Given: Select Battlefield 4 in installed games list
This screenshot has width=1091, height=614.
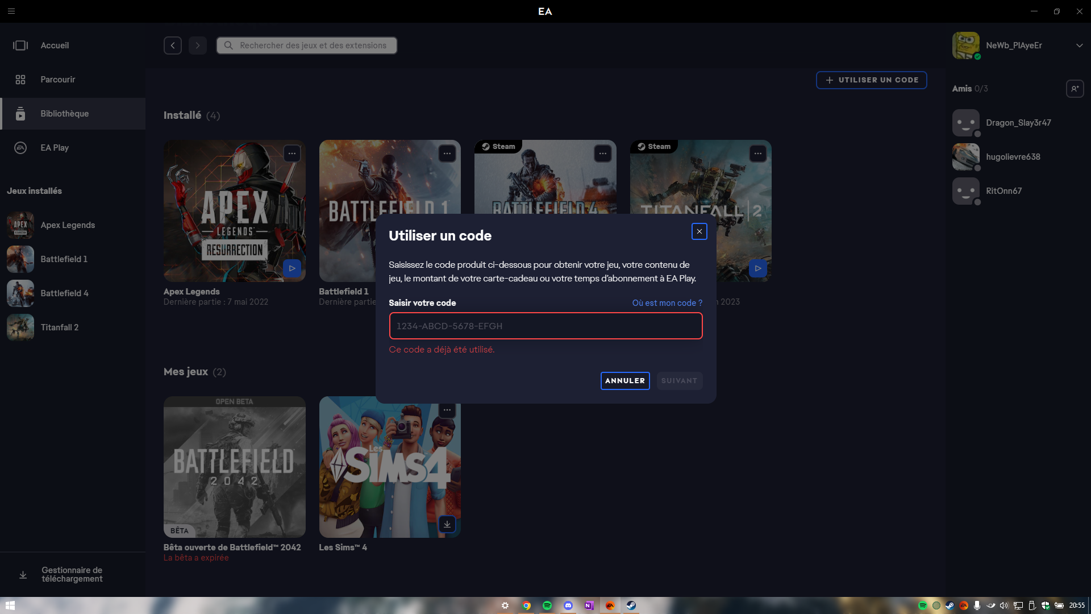Looking at the screenshot, I should tap(64, 293).
